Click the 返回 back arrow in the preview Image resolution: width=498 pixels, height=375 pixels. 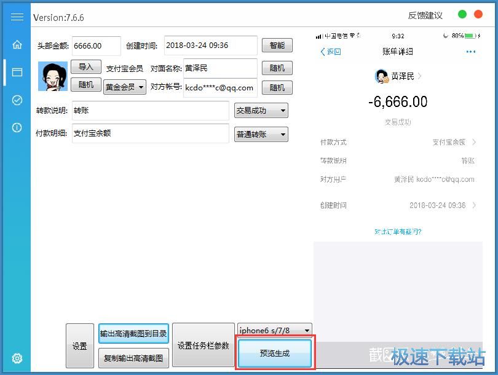(331, 52)
